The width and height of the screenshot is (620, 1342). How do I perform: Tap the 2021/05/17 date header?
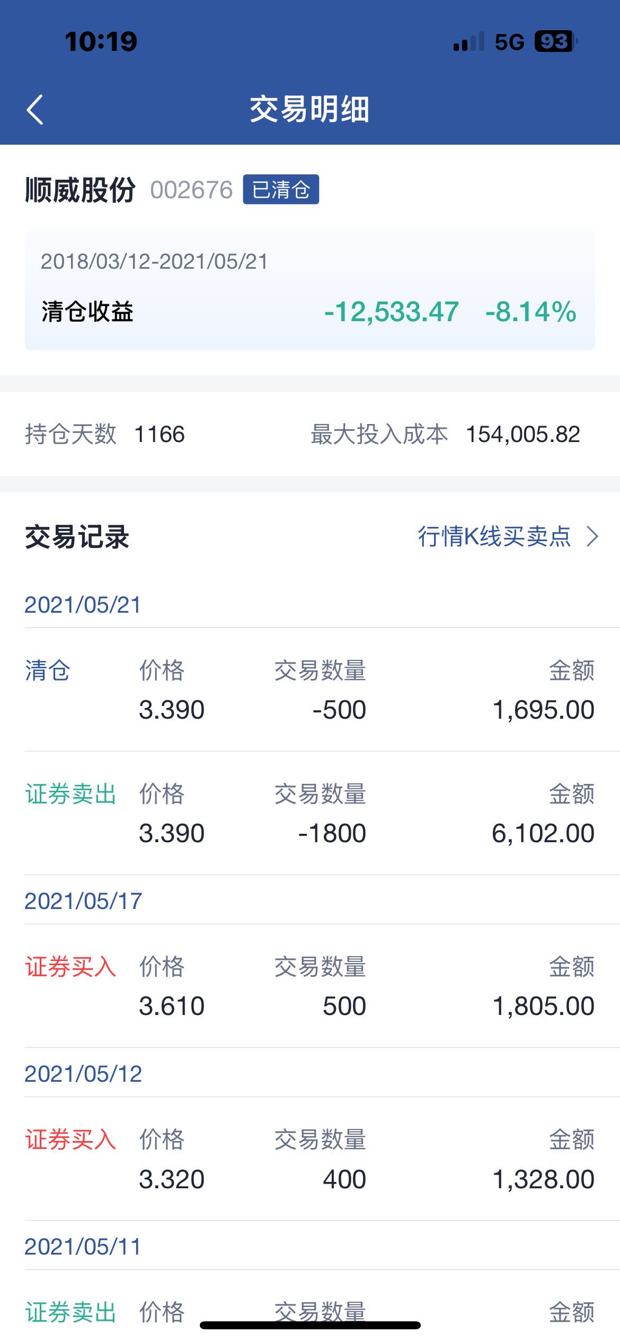click(x=83, y=901)
